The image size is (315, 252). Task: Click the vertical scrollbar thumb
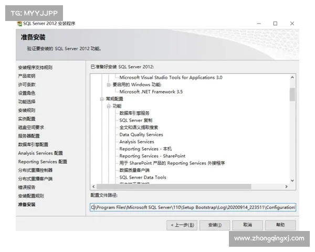tap(292, 94)
